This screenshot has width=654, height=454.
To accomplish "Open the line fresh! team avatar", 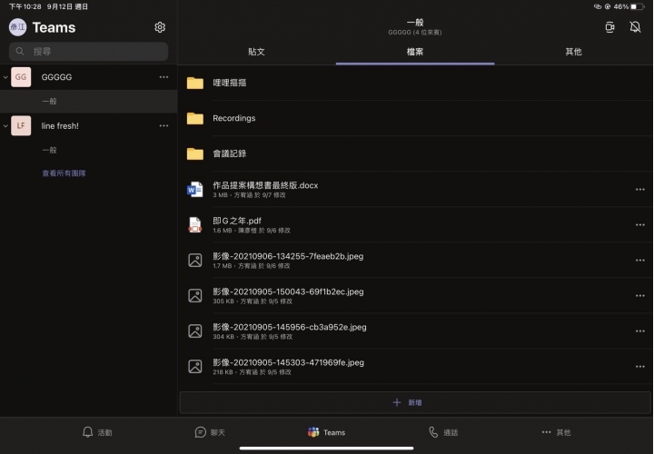I will pyautogui.click(x=21, y=126).
